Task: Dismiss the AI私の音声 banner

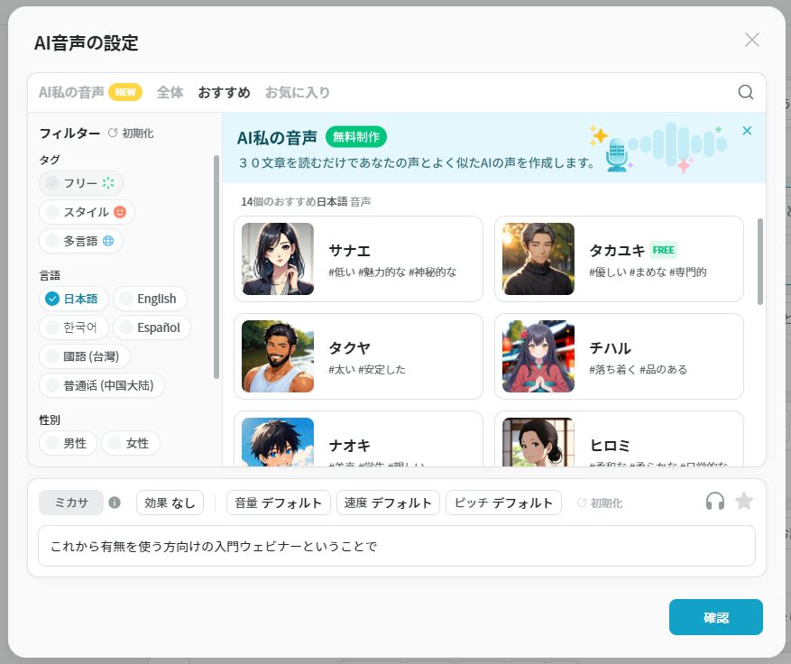Action: (747, 131)
